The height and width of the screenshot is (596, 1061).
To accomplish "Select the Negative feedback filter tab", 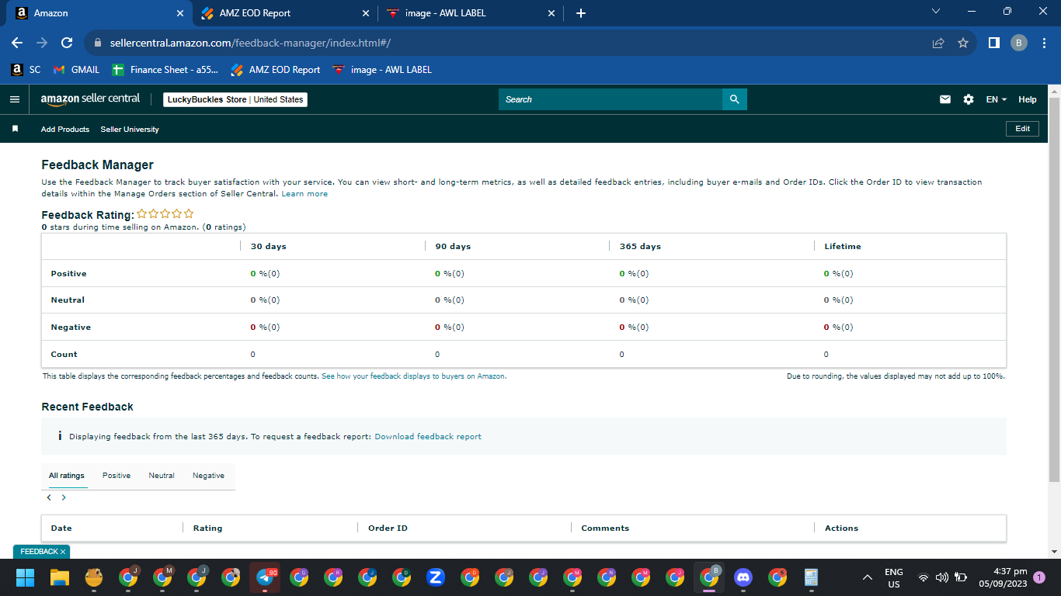I will tap(208, 476).
